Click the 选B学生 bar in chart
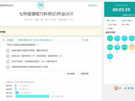135x101 pixels. pyautogui.click(x=16, y=89)
